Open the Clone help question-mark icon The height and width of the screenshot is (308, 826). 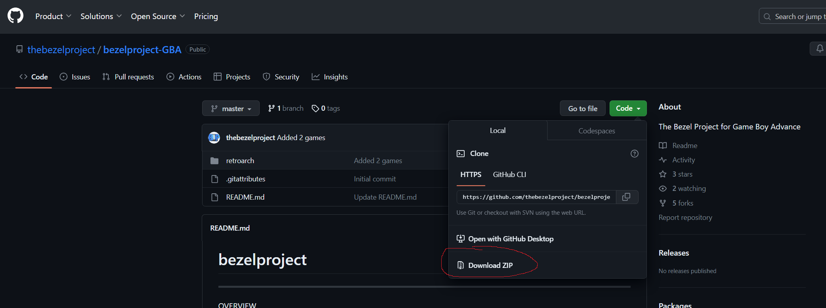(635, 154)
